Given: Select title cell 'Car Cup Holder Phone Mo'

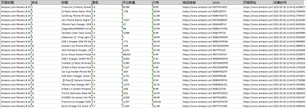Looking at the screenshot, I should pos(76,72).
